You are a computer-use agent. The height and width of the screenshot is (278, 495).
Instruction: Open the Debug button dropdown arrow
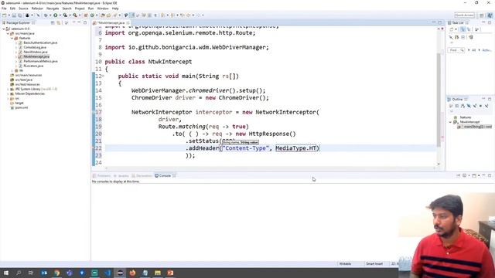pyautogui.click(x=50, y=15)
